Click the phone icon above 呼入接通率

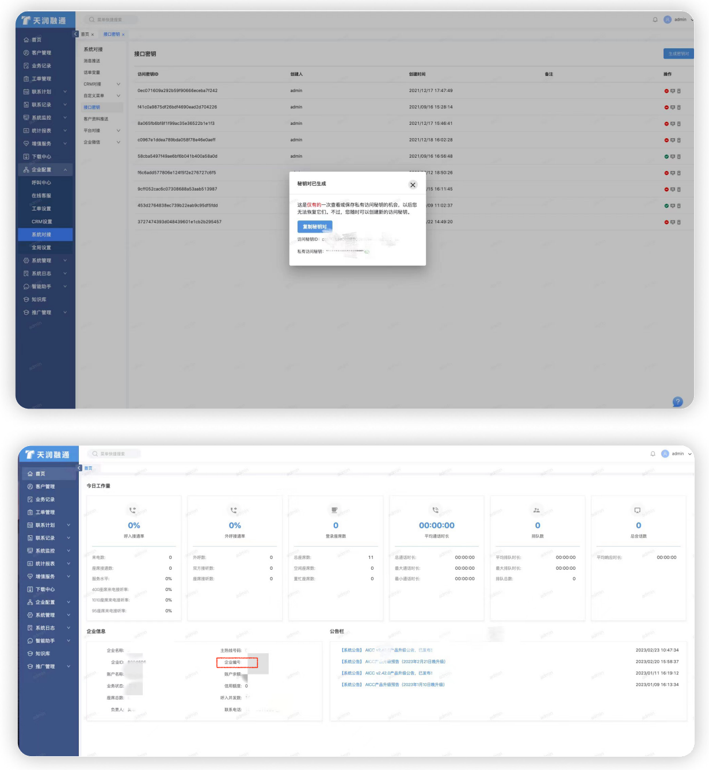(134, 510)
